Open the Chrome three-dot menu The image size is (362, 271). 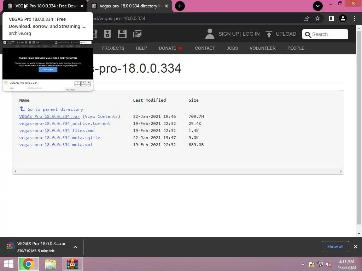354,18
